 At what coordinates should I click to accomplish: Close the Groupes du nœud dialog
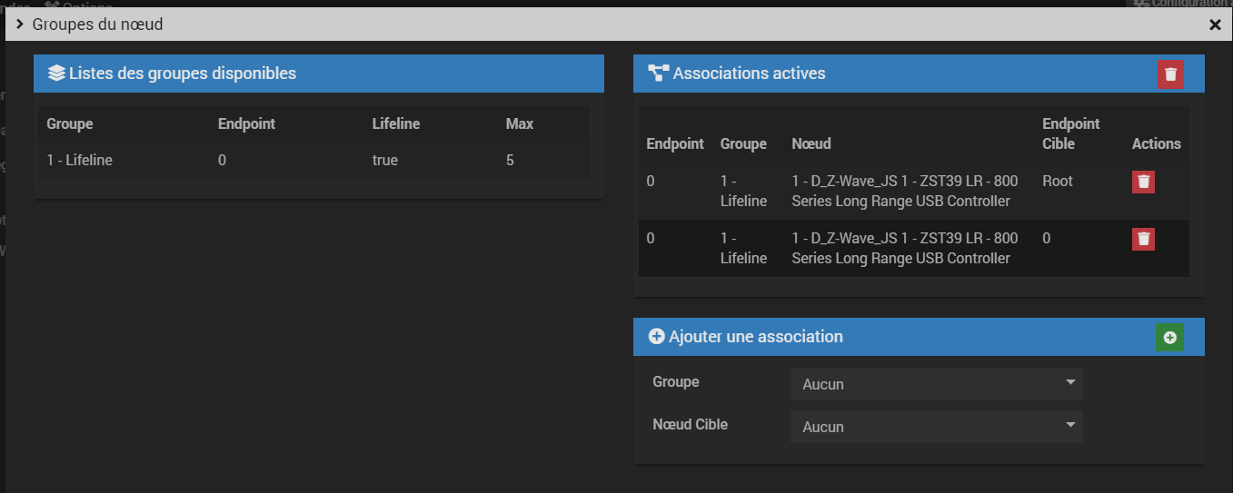pyautogui.click(x=1215, y=25)
